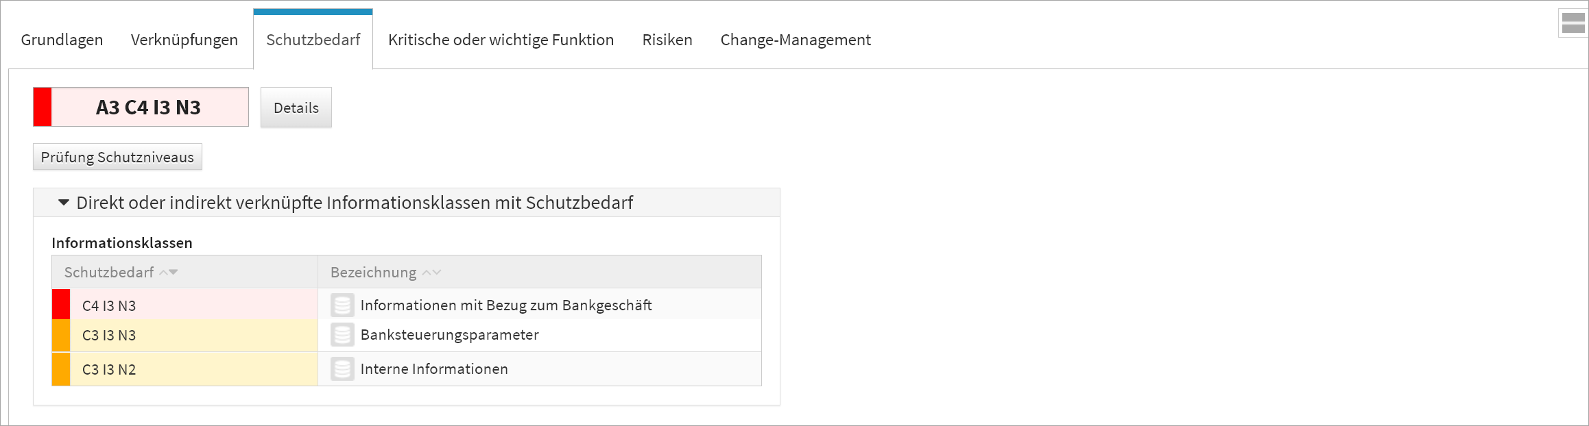Screen dimensions: 1589x426
Task: Open Kritische oder wichtige Funktion tab
Action: 501,40
